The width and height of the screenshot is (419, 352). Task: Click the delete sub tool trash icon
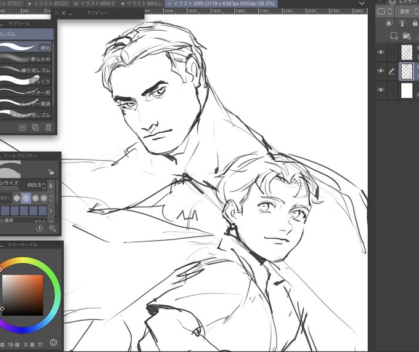point(48,127)
